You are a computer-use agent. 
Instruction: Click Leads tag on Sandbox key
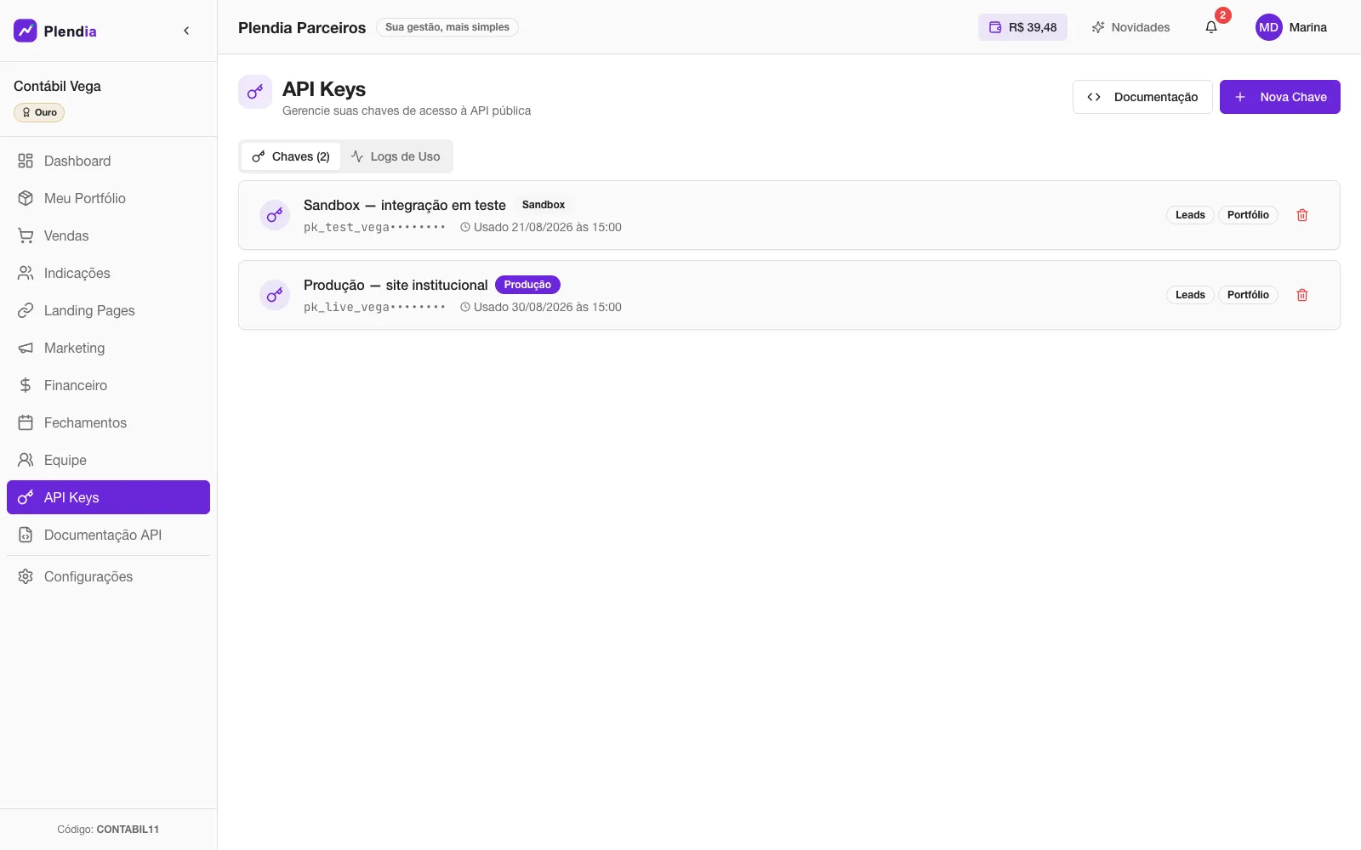1190,215
